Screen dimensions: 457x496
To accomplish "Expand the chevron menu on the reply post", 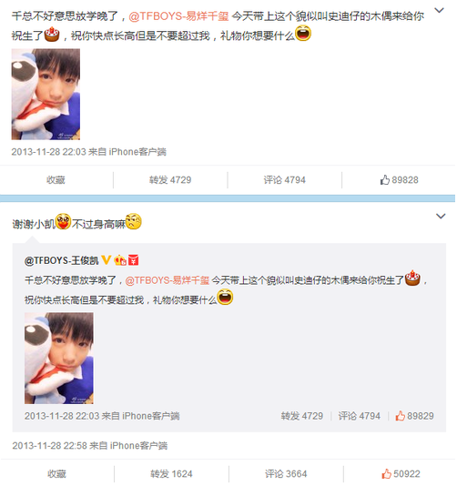I will [441, 216].
